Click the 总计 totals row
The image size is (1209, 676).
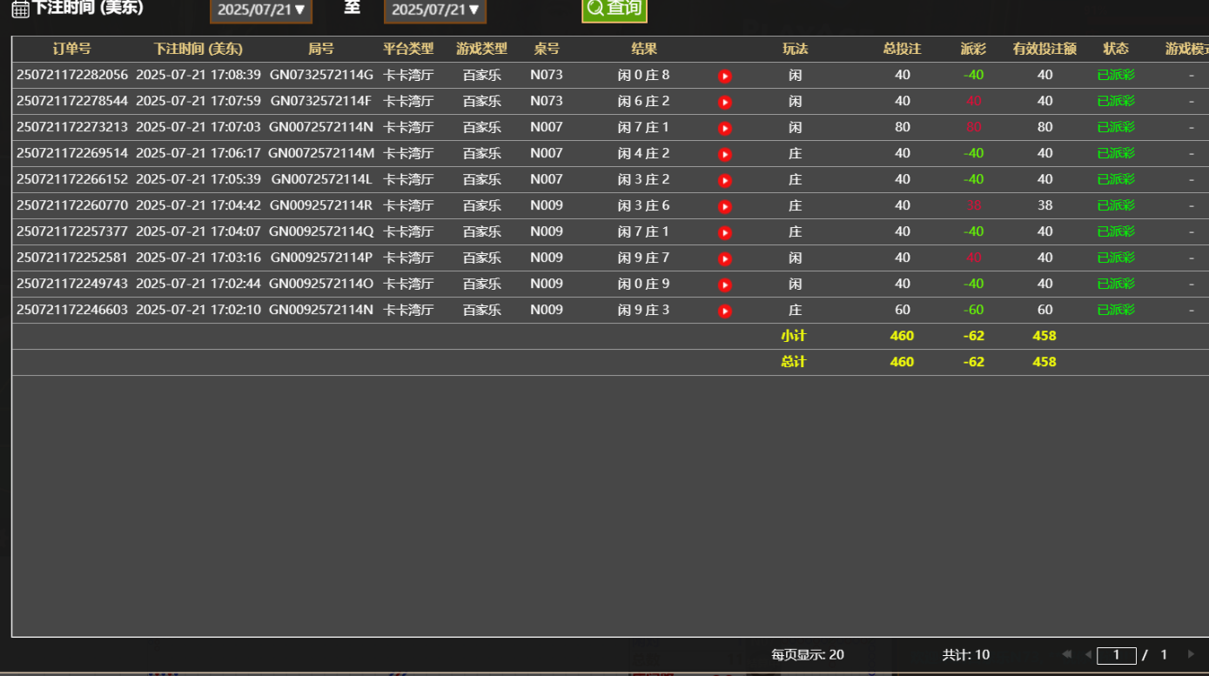coord(795,361)
